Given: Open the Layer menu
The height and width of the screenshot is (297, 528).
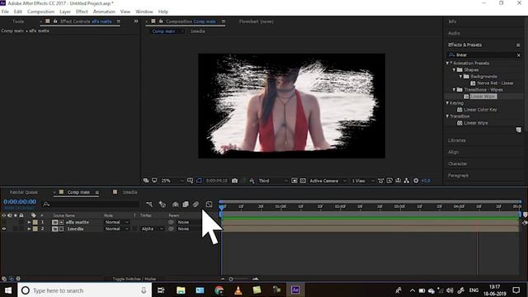Looking at the screenshot, I should [65, 12].
